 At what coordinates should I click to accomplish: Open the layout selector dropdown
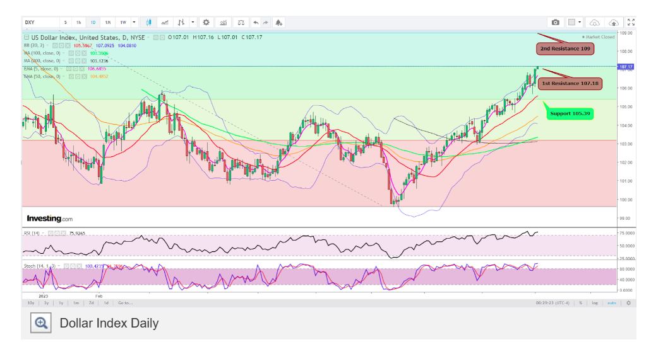575,22
